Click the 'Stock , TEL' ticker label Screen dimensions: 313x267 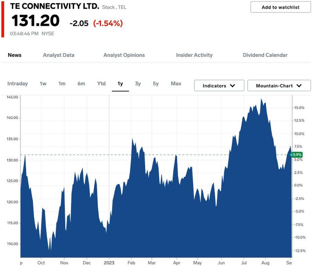pos(114,7)
